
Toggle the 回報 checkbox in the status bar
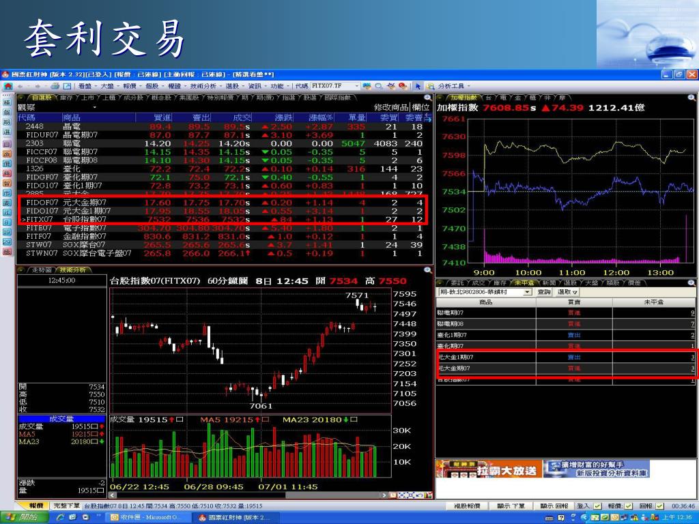(659, 506)
